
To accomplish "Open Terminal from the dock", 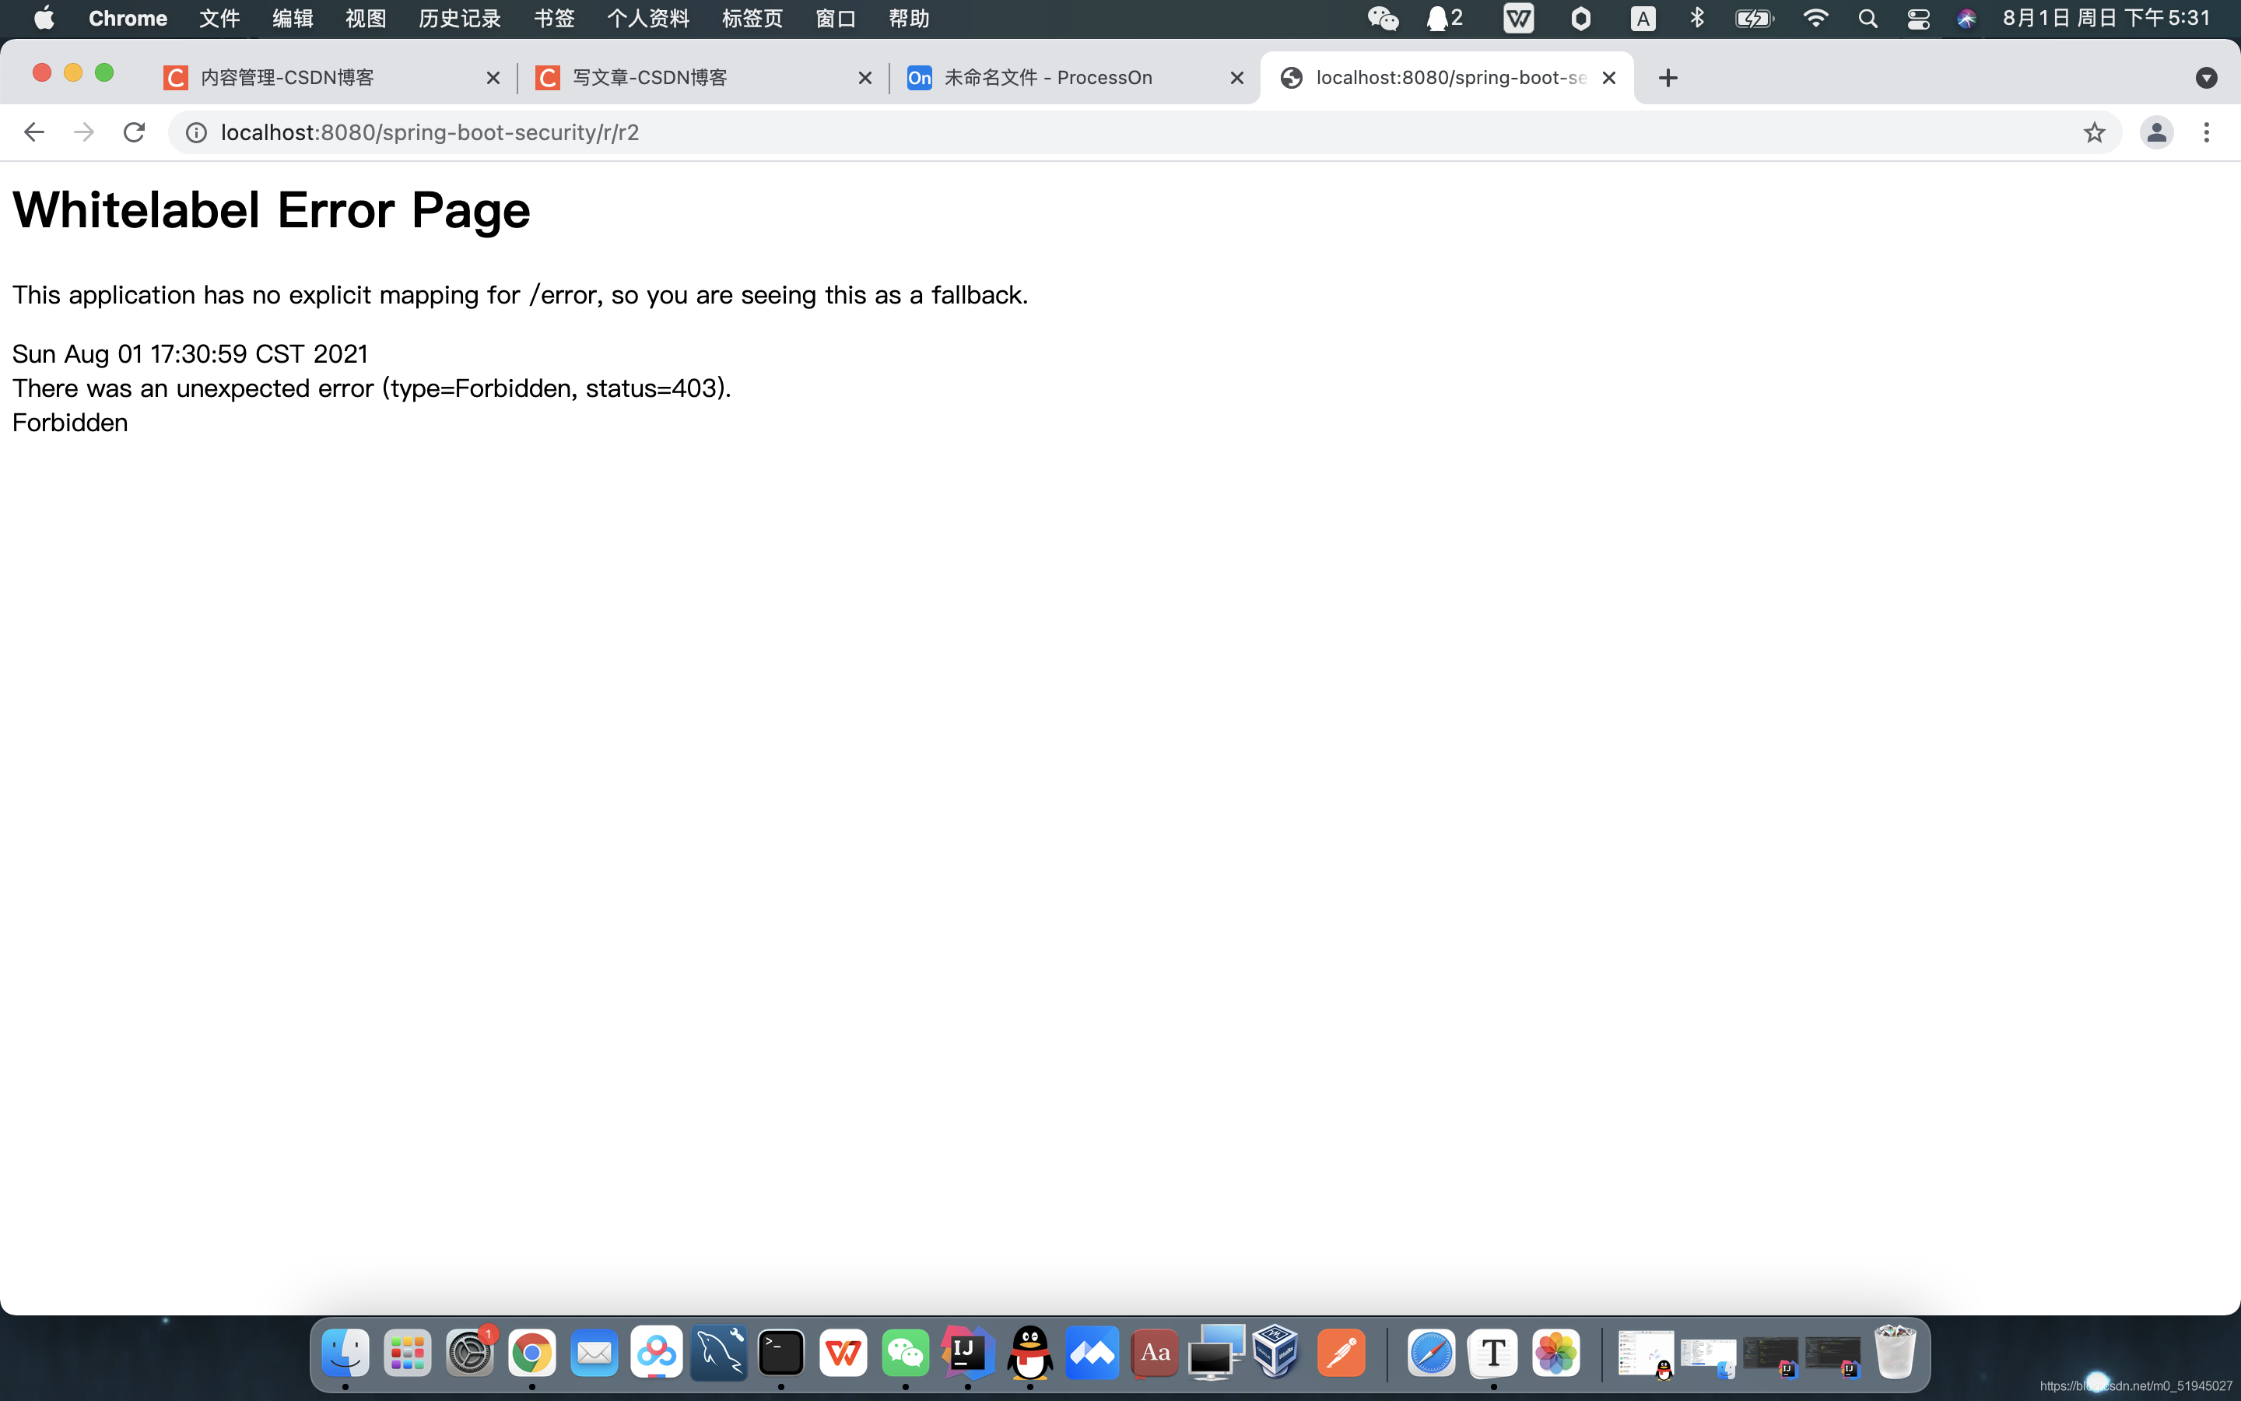I will pyautogui.click(x=780, y=1353).
